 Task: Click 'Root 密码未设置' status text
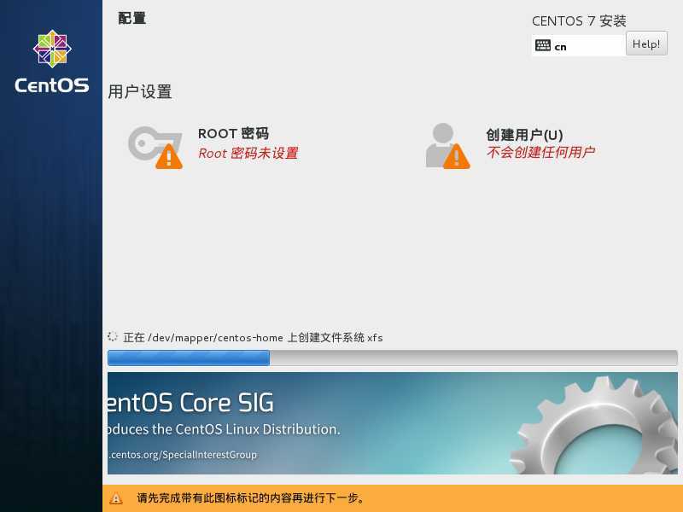(x=248, y=154)
